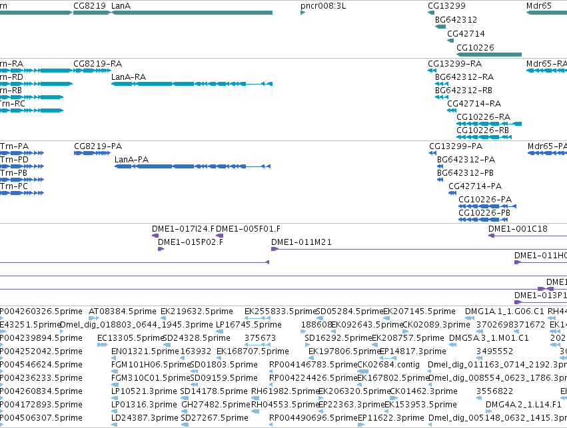
Task: Select the CG10226-RA transcript label
Action: pos(484,117)
